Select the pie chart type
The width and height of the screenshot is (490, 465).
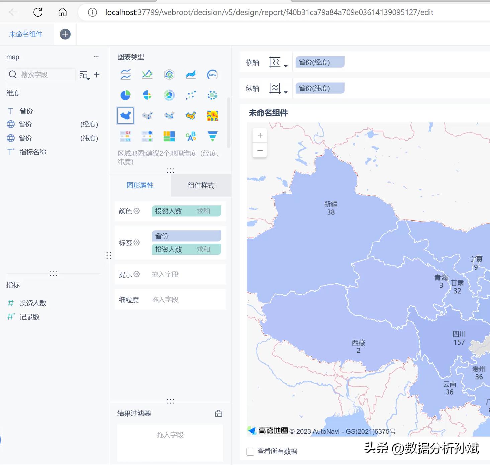pos(125,95)
